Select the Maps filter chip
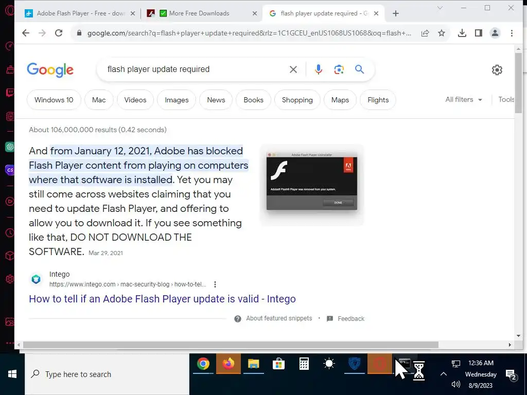Image resolution: width=527 pixels, height=395 pixels. click(x=340, y=100)
